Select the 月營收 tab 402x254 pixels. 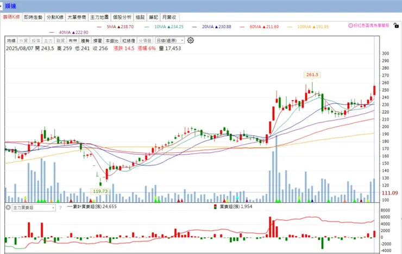click(x=169, y=17)
